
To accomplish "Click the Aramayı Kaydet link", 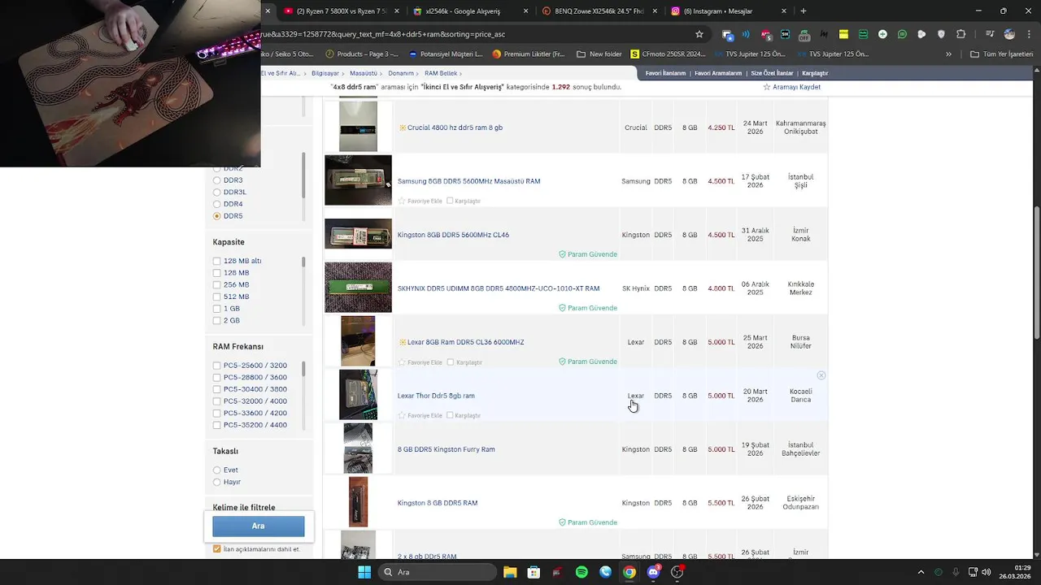I will click(796, 87).
